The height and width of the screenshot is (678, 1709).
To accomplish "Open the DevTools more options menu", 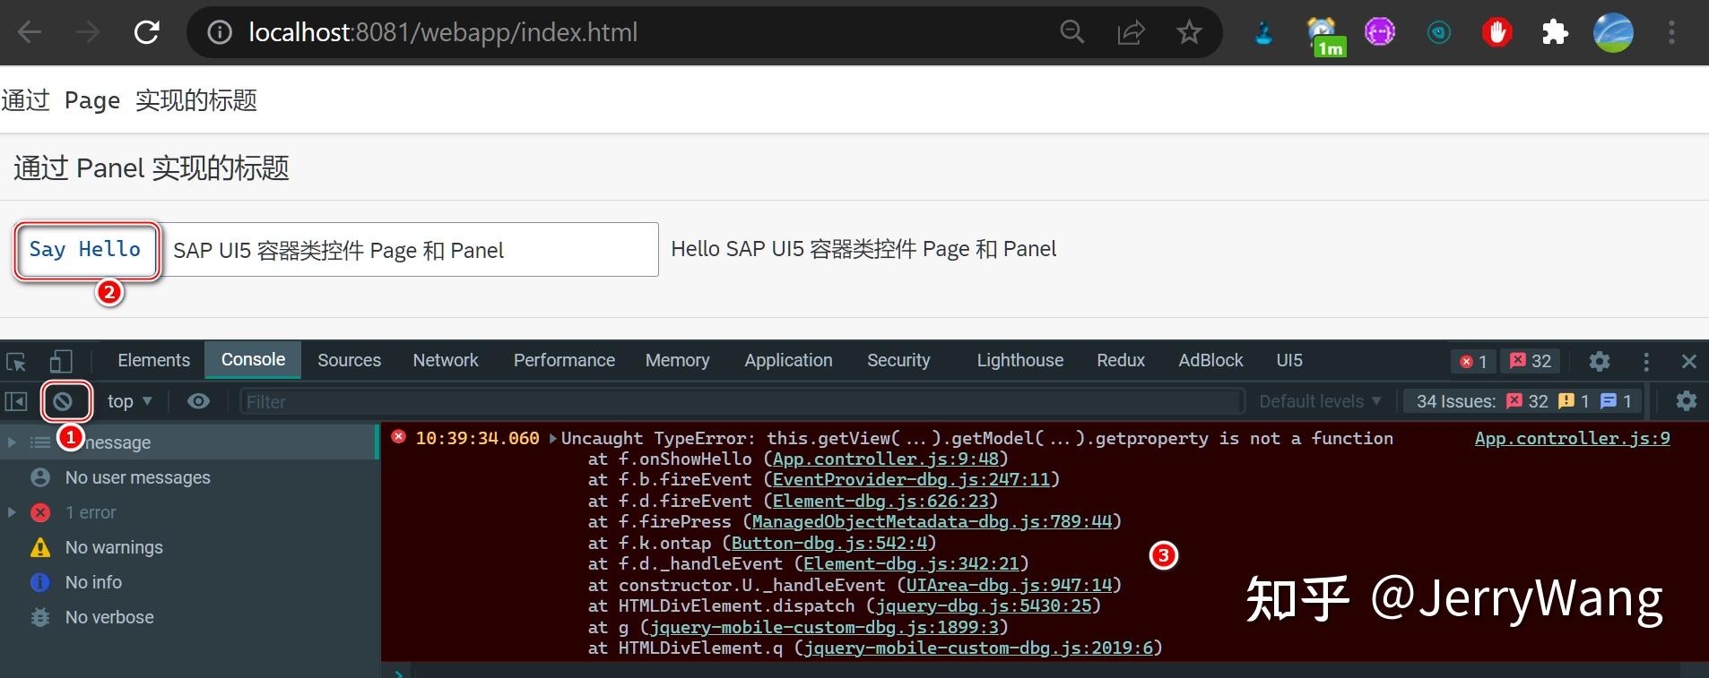I will pos(1646,361).
